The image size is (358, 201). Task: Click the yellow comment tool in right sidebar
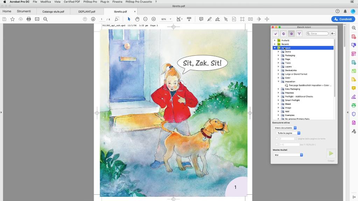(x=354, y=88)
